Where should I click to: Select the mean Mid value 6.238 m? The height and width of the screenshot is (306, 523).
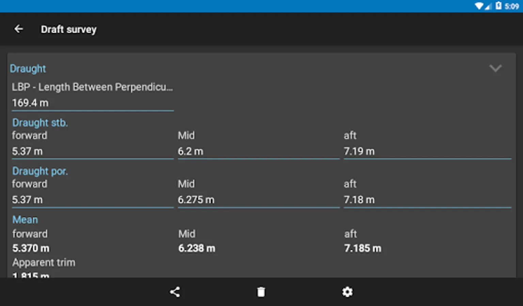coord(197,249)
